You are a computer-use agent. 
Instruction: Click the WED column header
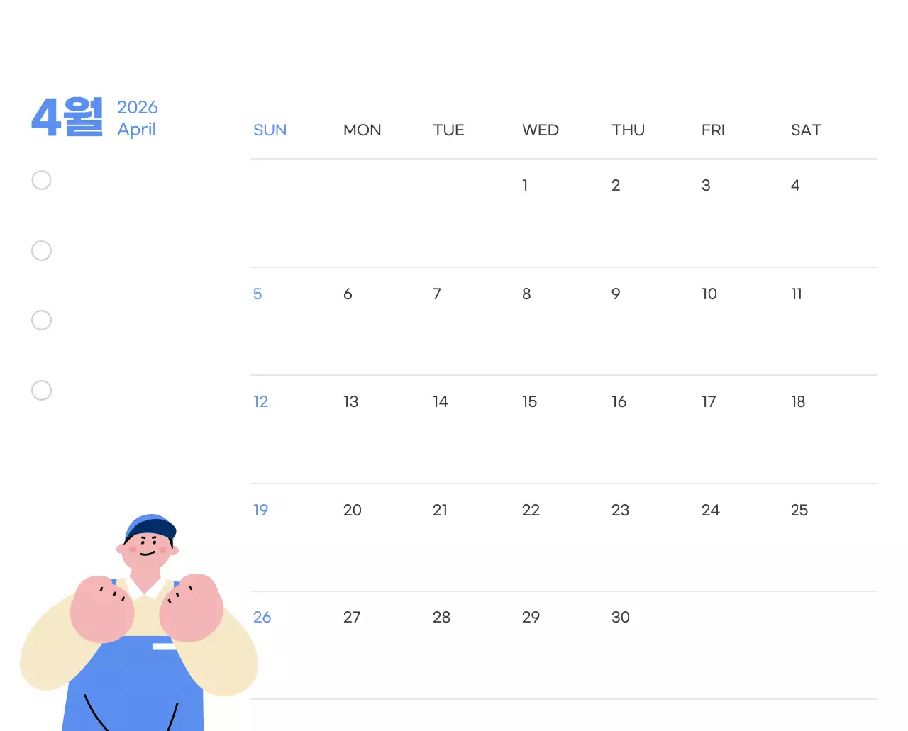point(541,130)
